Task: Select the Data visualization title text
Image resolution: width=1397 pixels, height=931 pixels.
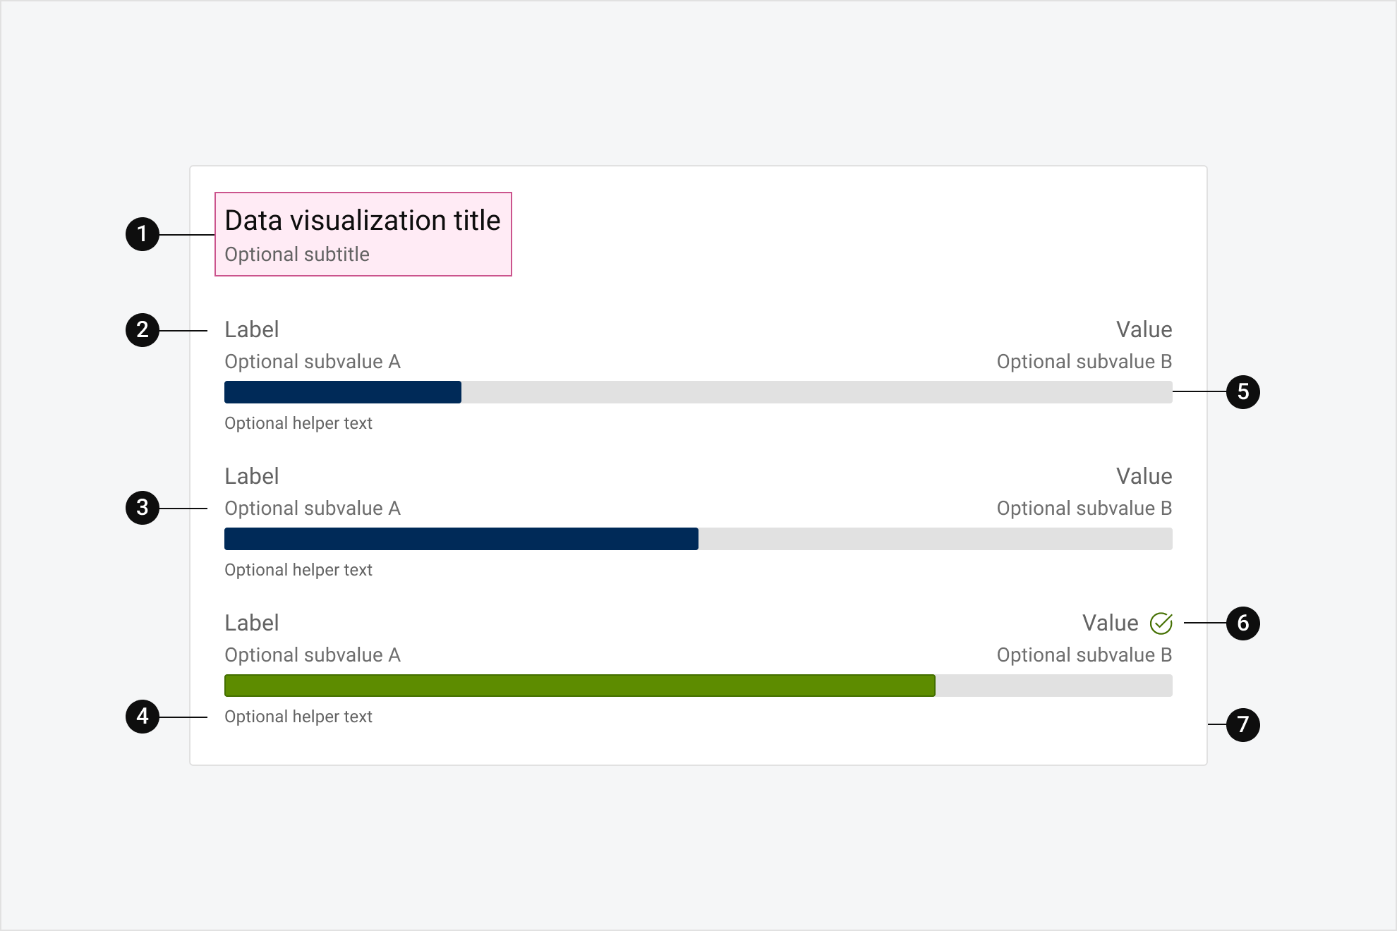Action: tap(362, 220)
